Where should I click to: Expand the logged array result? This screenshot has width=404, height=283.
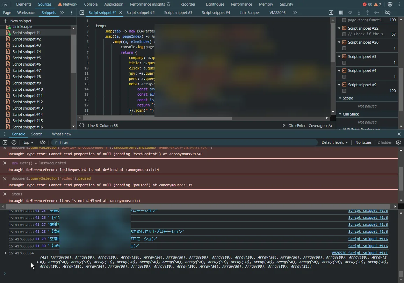(38, 262)
